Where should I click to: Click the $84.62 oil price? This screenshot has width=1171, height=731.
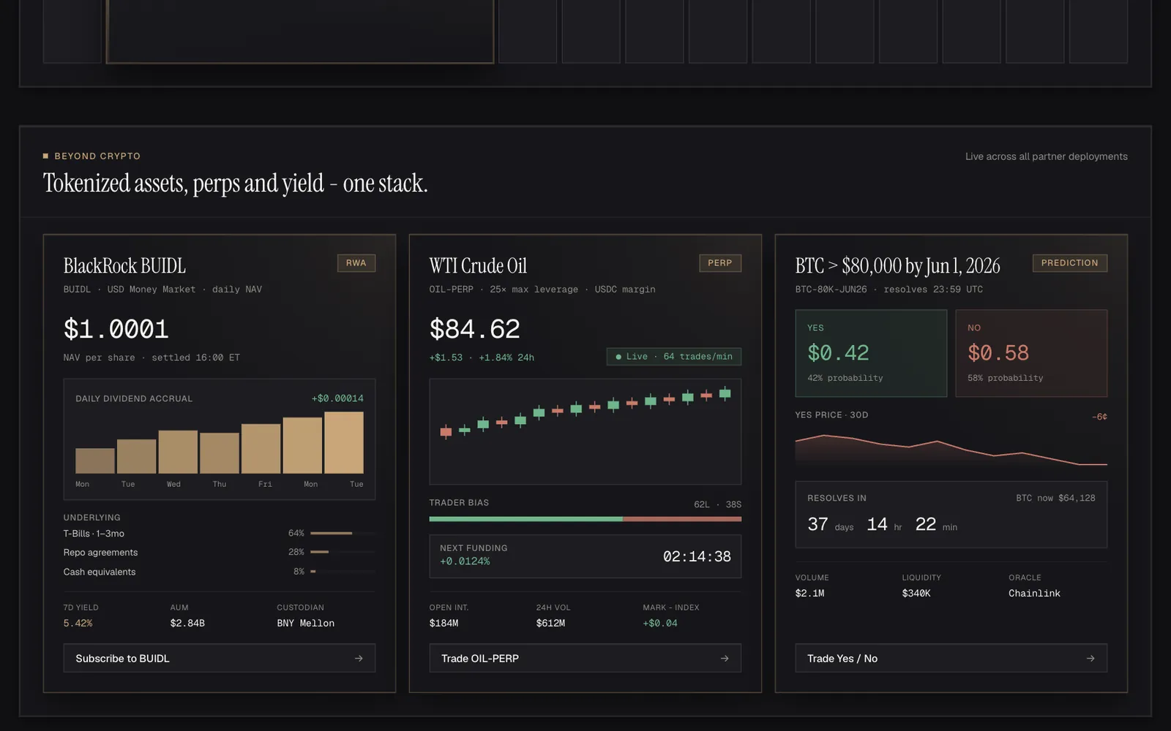(475, 330)
